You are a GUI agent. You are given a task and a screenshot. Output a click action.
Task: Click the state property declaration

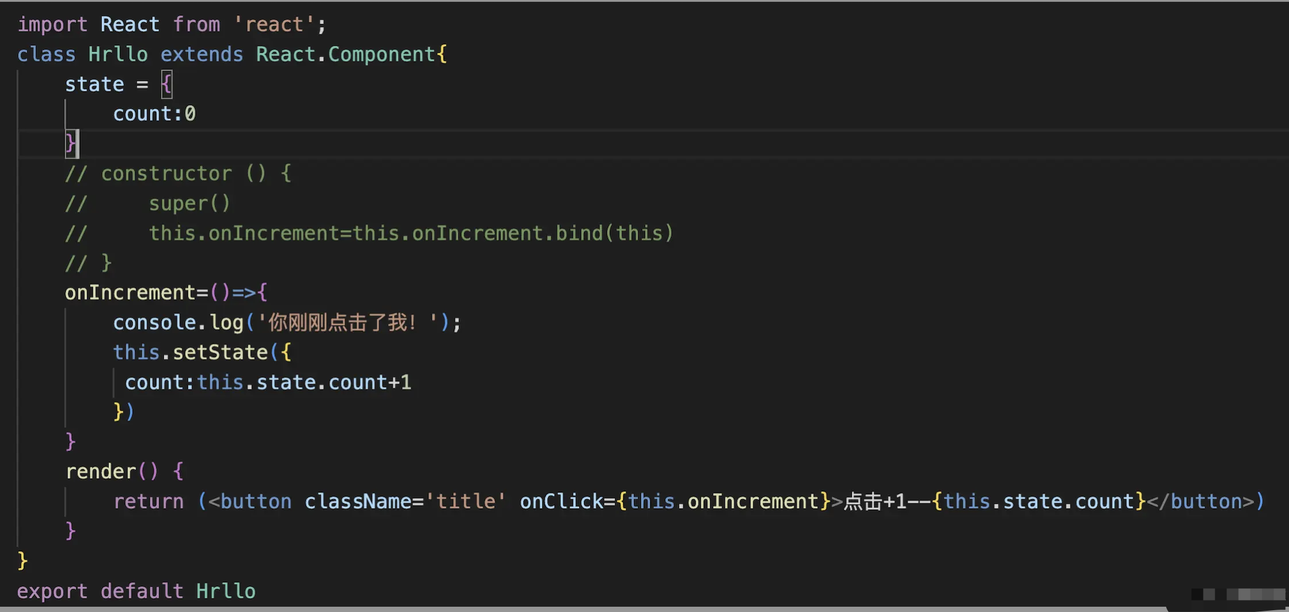click(x=94, y=85)
